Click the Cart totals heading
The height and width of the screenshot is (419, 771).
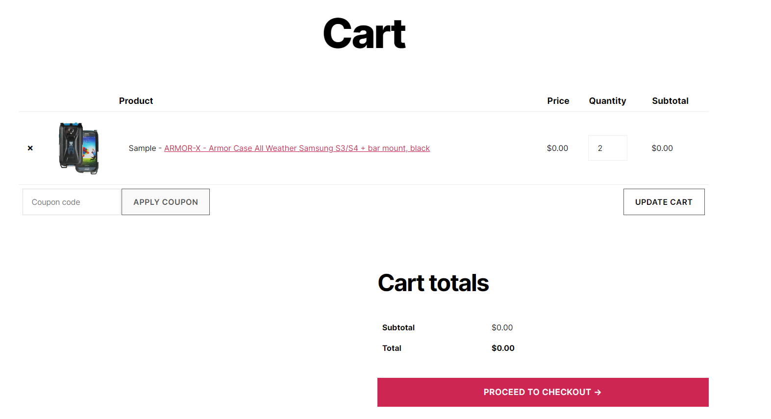pyautogui.click(x=433, y=283)
